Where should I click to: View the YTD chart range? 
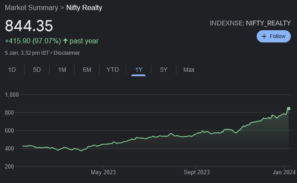coord(112,70)
